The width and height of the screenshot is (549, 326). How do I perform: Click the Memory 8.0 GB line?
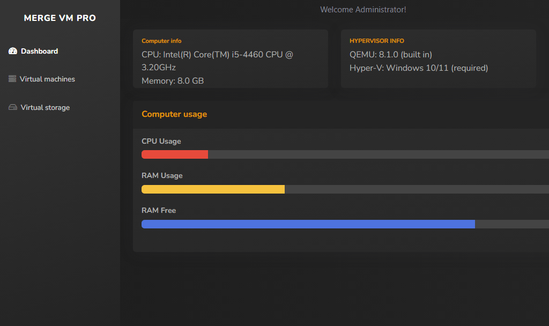pos(173,81)
